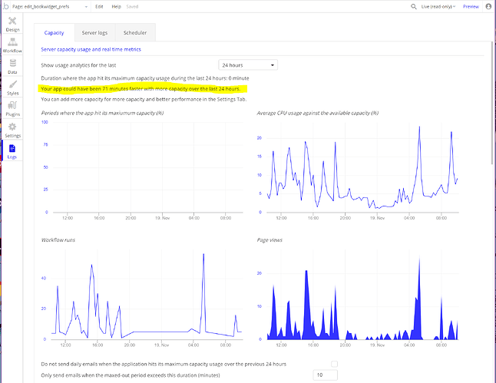The height and width of the screenshot is (383, 496).
Task: Open the user account avatar icon
Action: [488, 6]
